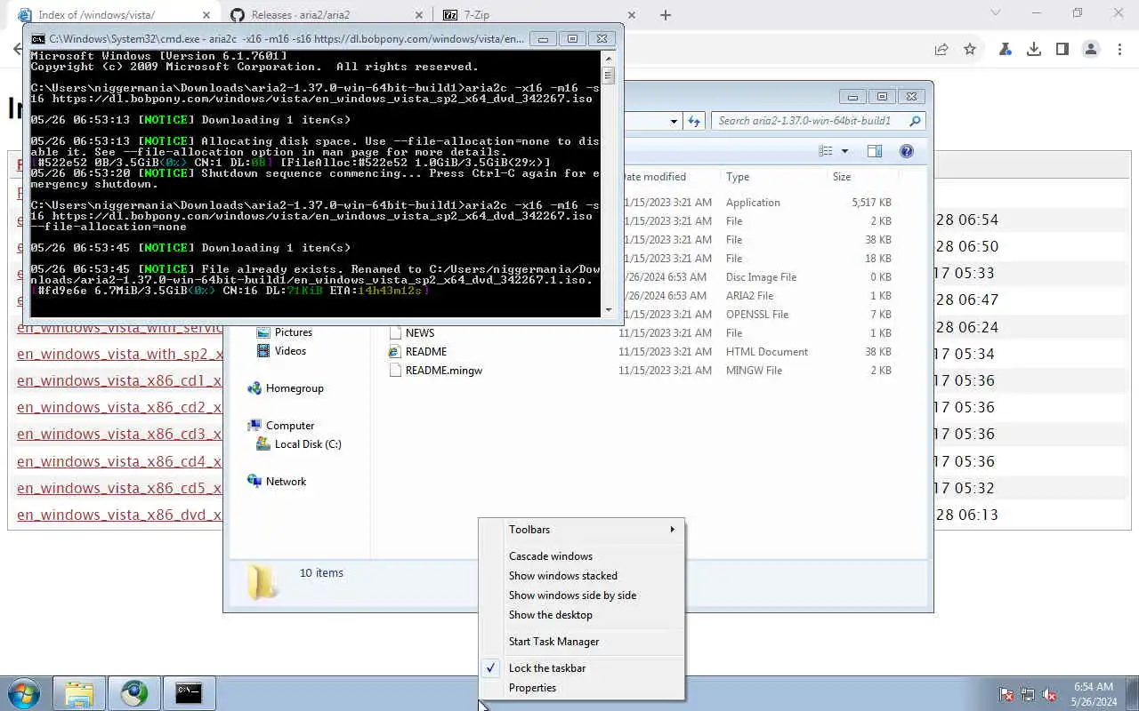Open the browser share icon

(941, 50)
